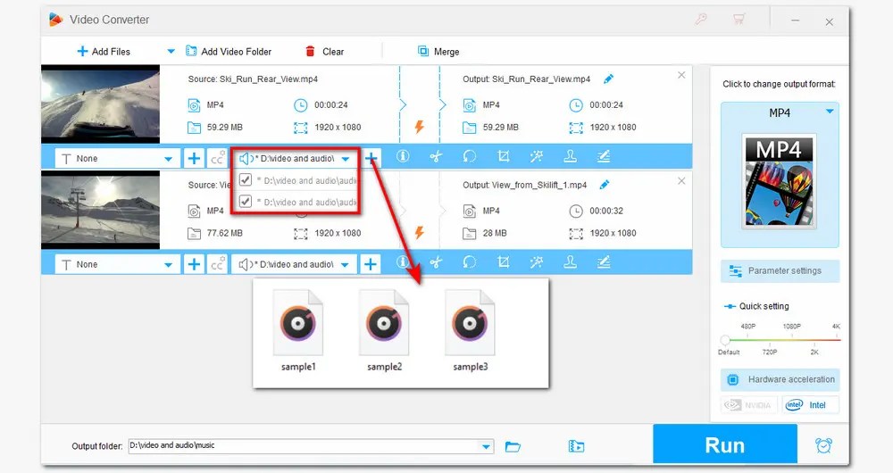Open the subtitle edit tool for the second video
This screenshot has width=893, height=473.
604,261
